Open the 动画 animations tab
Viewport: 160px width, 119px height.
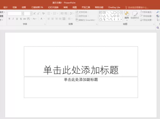point(24,7)
